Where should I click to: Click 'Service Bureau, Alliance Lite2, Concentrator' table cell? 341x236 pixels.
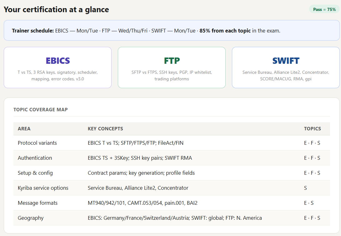coord(138,188)
